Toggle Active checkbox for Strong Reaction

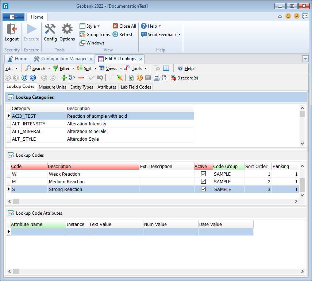click(x=203, y=189)
